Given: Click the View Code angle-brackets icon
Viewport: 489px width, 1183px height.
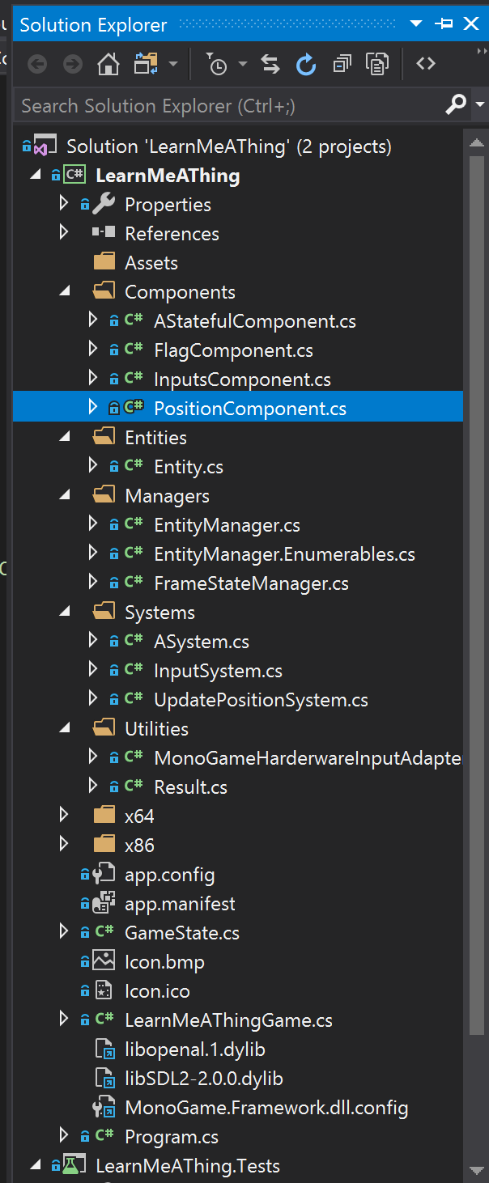Looking at the screenshot, I should click(x=426, y=64).
